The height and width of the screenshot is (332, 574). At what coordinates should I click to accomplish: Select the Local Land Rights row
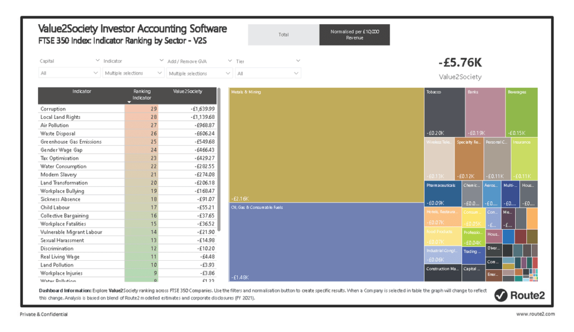tap(127, 117)
